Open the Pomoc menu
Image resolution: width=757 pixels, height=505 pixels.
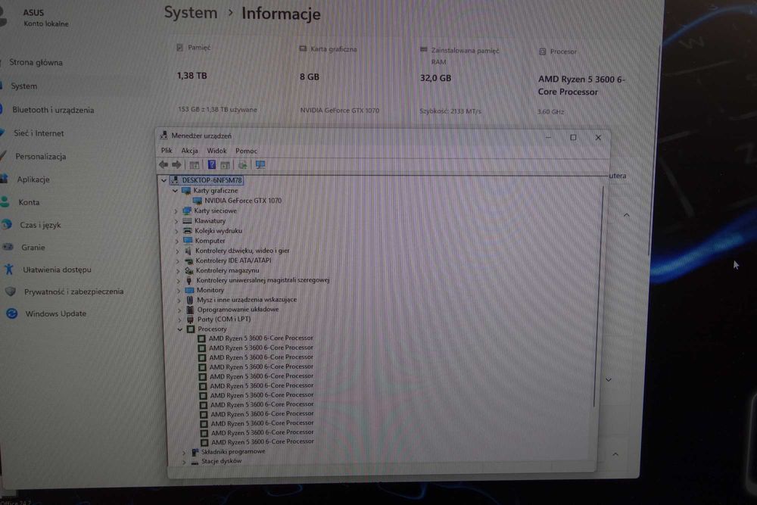246,151
